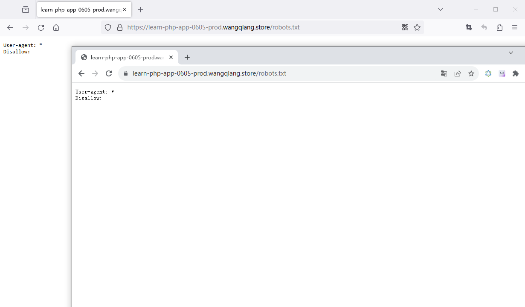Close the Chrome learn-php-app tab
The height and width of the screenshot is (307, 525).
pyautogui.click(x=171, y=57)
